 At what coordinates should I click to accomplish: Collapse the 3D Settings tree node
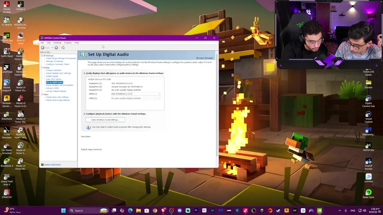click(42, 56)
